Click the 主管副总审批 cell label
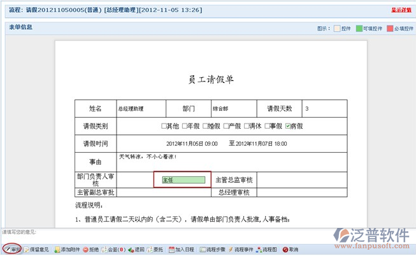The height and width of the screenshot is (256, 416). click(x=96, y=192)
